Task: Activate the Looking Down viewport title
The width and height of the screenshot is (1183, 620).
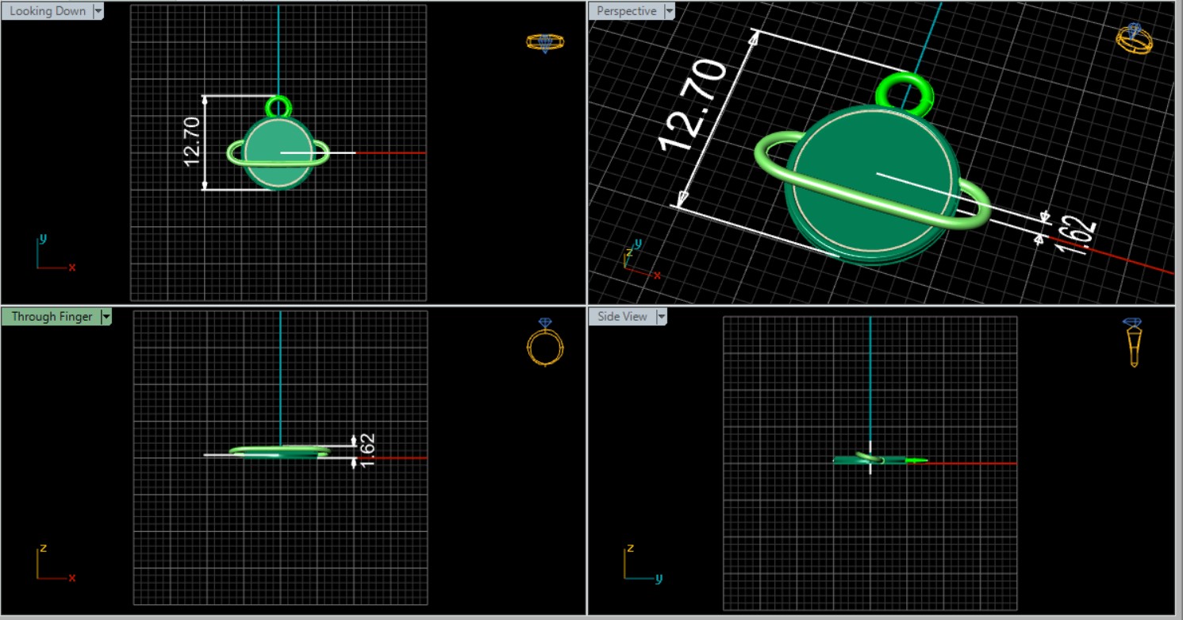Action: point(47,11)
